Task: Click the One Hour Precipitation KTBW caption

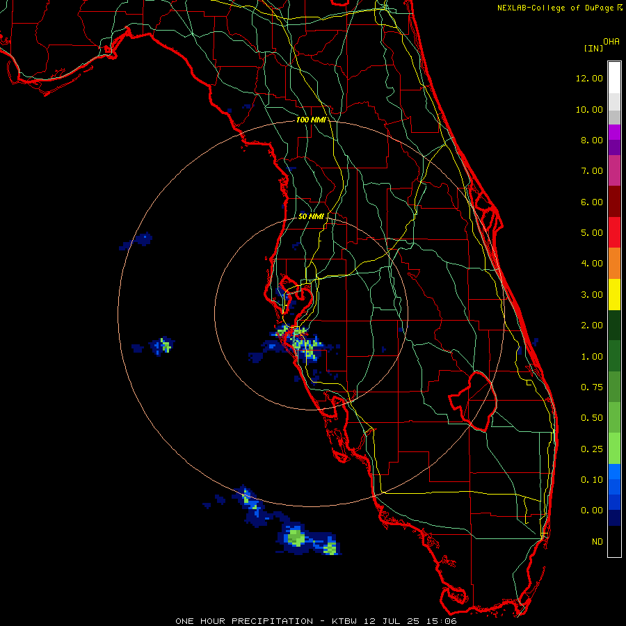Action: [316, 621]
